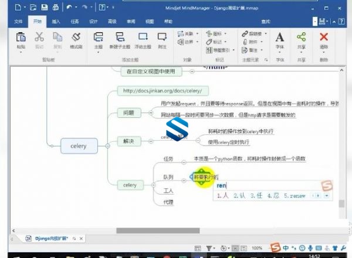Switch to the 帮助 (Help) ribbon tab
Image resolution: width=352 pixels, height=258 pixels.
tap(168, 22)
